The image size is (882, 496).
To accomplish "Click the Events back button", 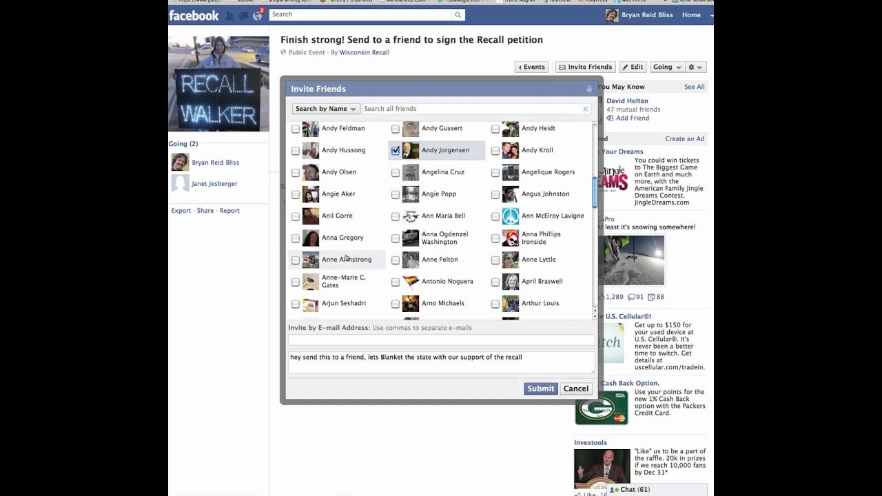I will pyautogui.click(x=532, y=67).
